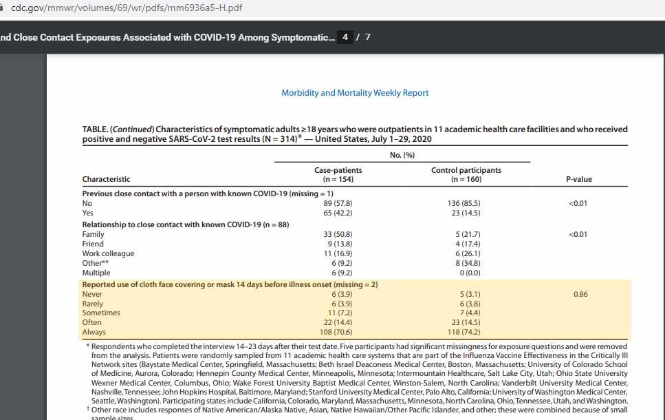The image size is (665, 420).
Task: Select the Control participants column header
Action: pos(466,175)
